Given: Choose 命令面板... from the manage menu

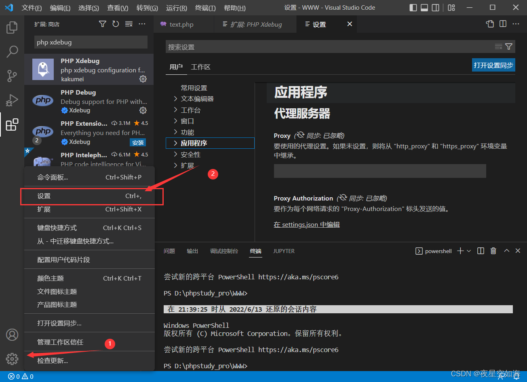Looking at the screenshot, I should 89,177.
